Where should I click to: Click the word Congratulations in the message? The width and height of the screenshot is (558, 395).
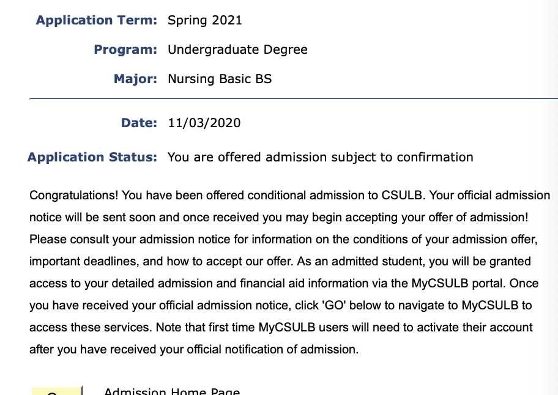tap(73, 196)
